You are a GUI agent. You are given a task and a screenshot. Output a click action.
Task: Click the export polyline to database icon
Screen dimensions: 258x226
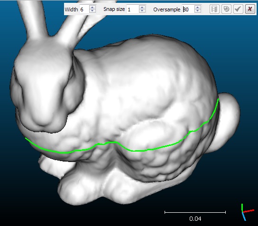point(214,9)
